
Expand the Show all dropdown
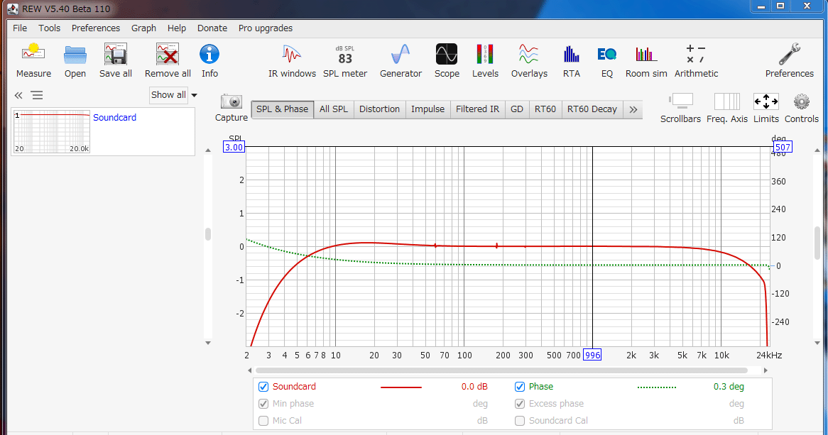(x=173, y=95)
